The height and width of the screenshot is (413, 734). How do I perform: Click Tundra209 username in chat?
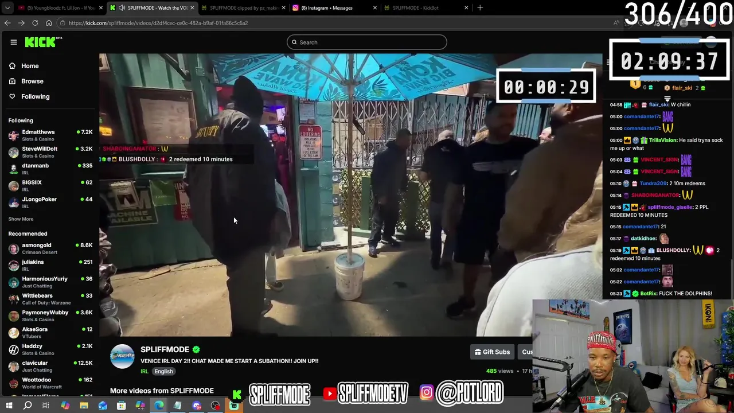(654, 184)
